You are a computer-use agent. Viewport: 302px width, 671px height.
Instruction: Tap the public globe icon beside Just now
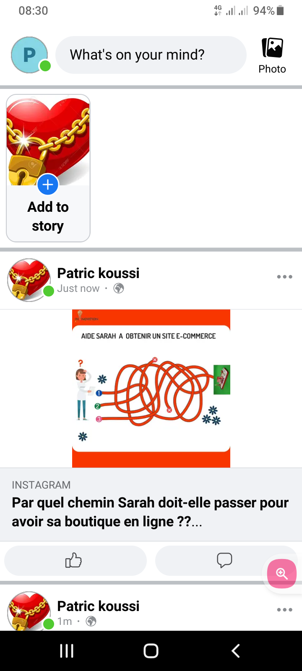119,289
